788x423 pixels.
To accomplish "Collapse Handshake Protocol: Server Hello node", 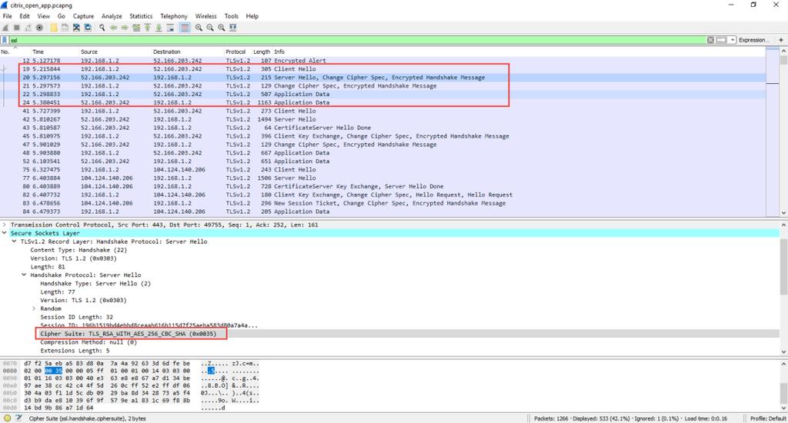I will pos(24,275).
